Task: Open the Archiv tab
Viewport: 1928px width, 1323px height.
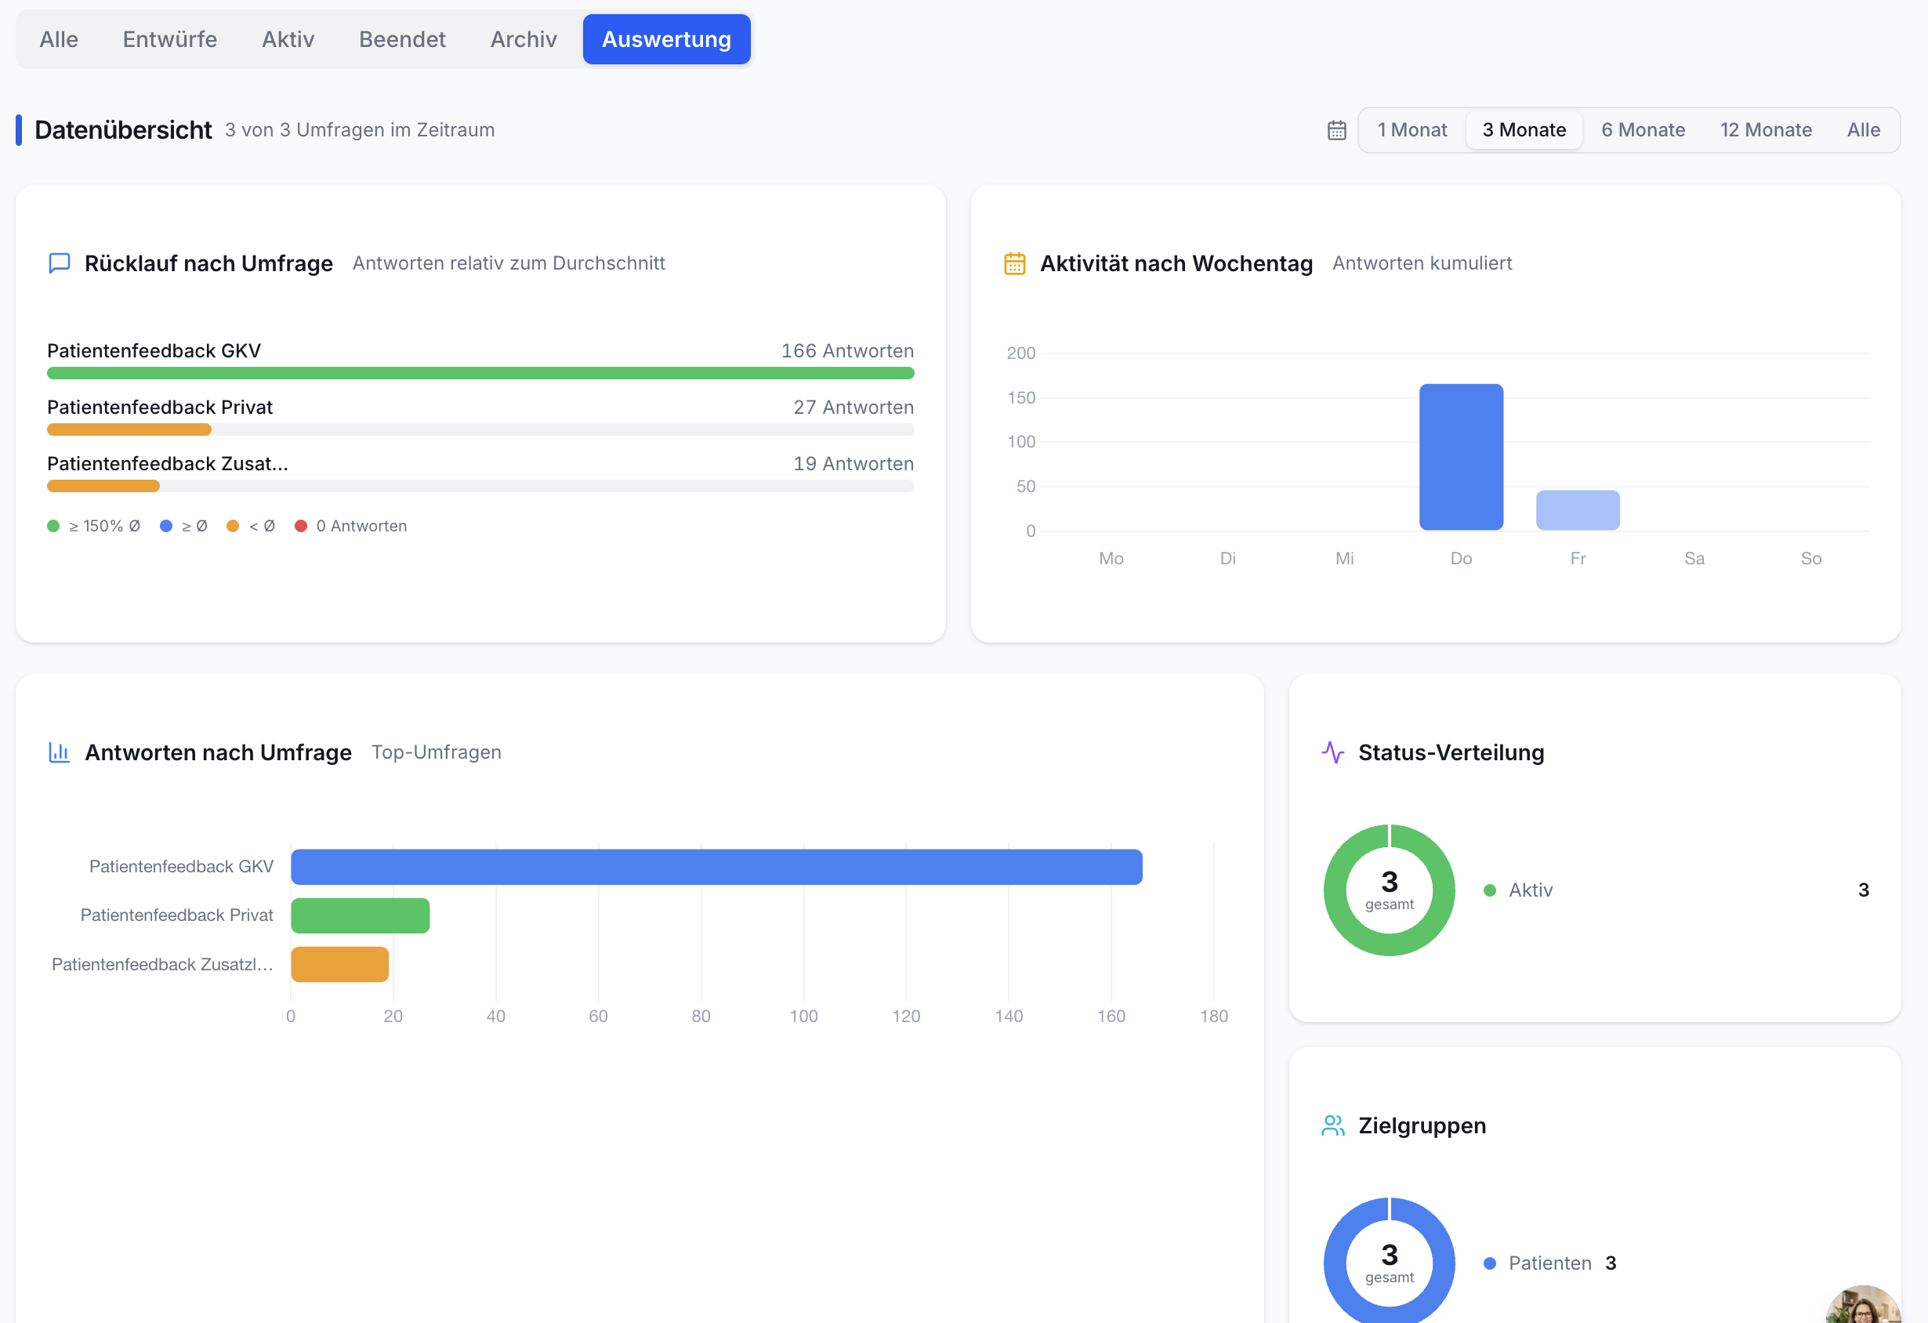Action: [524, 39]
